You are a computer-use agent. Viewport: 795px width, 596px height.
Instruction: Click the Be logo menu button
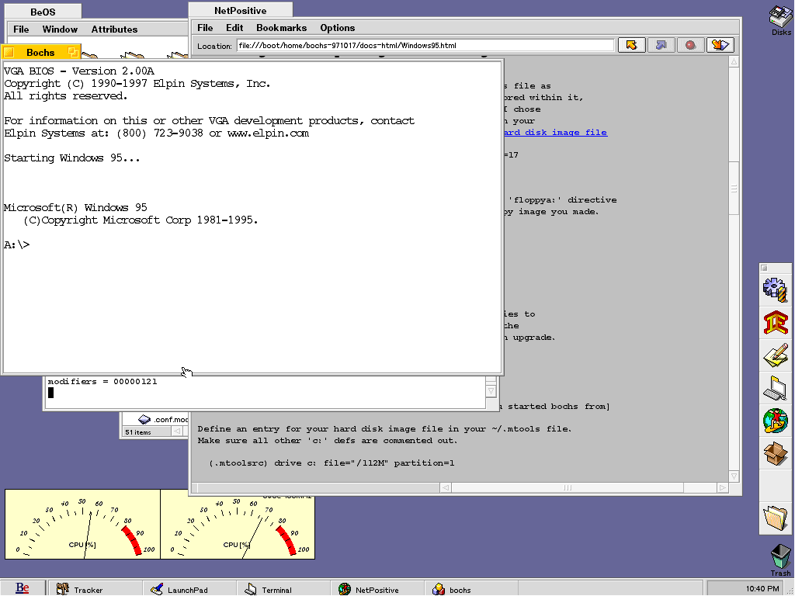pos(23,588)
